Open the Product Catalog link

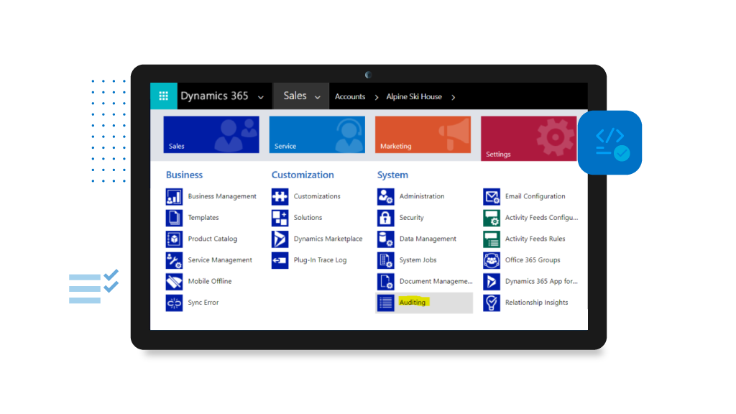pos(213,239)
